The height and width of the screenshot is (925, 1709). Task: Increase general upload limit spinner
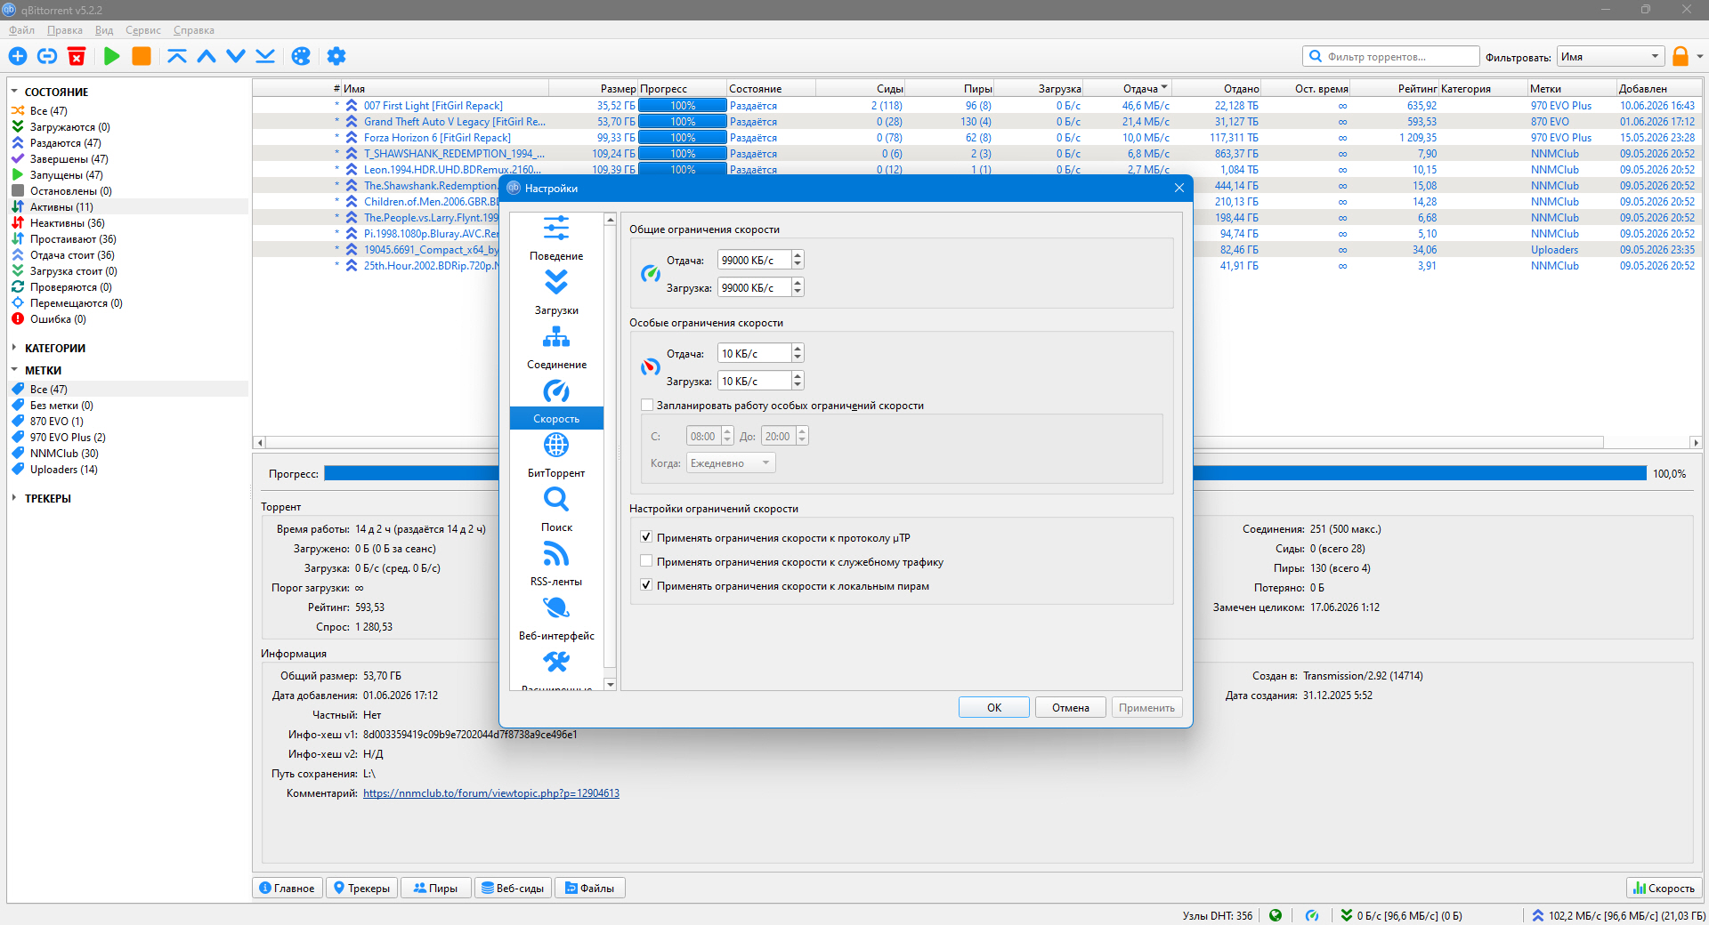(x=798, y=255)
